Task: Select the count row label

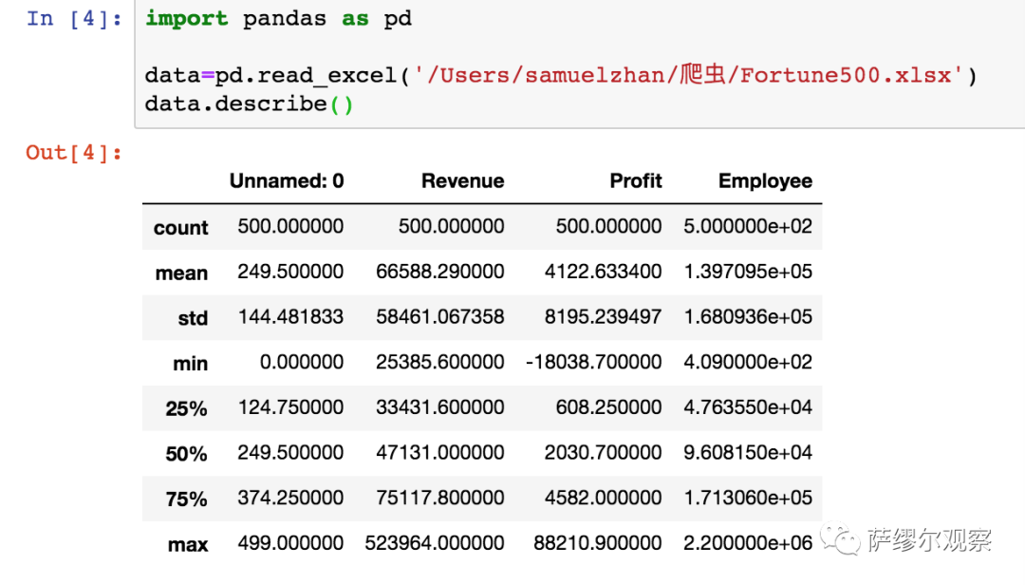Action: point(180,228)
